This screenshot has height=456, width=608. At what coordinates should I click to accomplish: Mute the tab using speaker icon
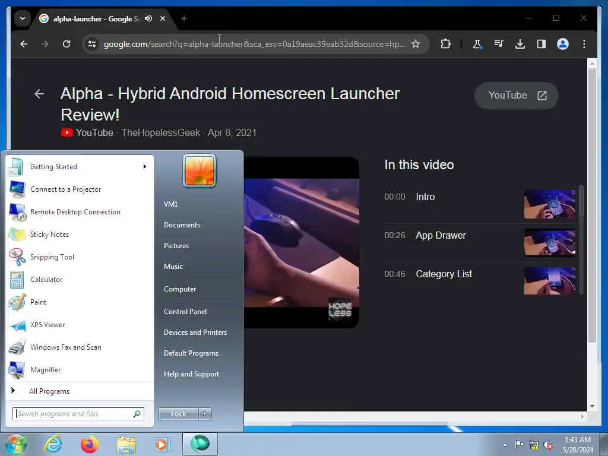pyautogui.click(x=148, y=18)
